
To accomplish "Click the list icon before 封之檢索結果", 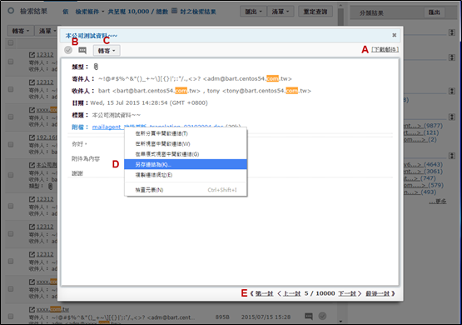I will point(175,11).
